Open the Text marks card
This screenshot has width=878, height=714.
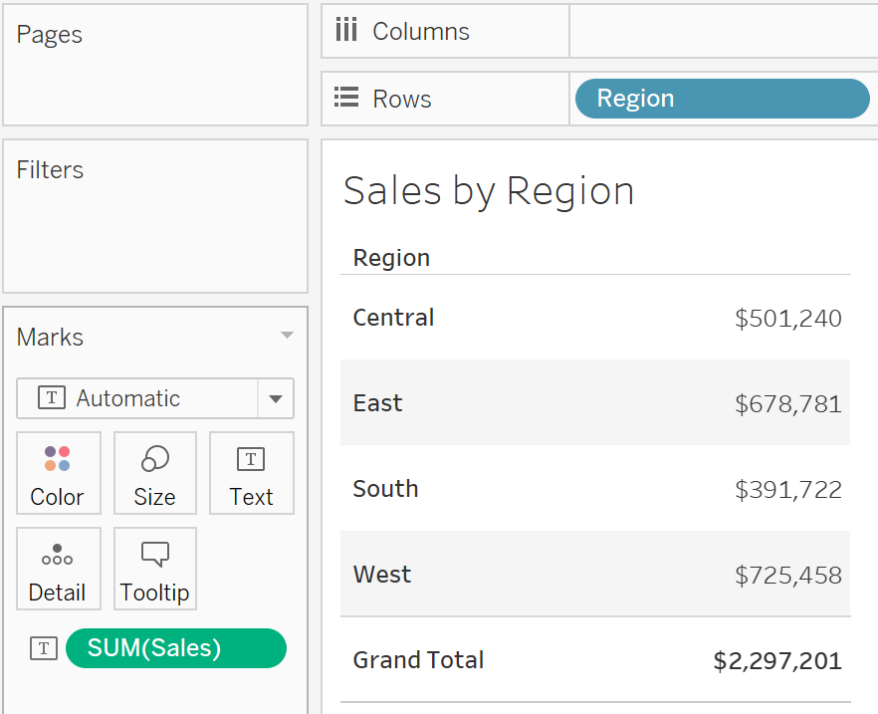point(251,474)
